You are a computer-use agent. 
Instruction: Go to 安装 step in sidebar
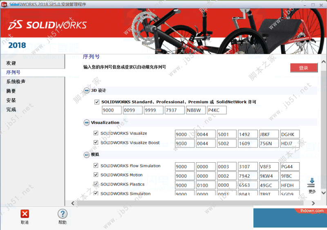(x=11, y=100)
